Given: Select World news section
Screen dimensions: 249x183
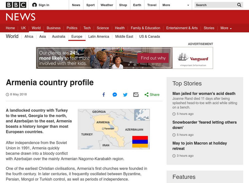Looking at the screenshot, I should click(x=36, y=28).
